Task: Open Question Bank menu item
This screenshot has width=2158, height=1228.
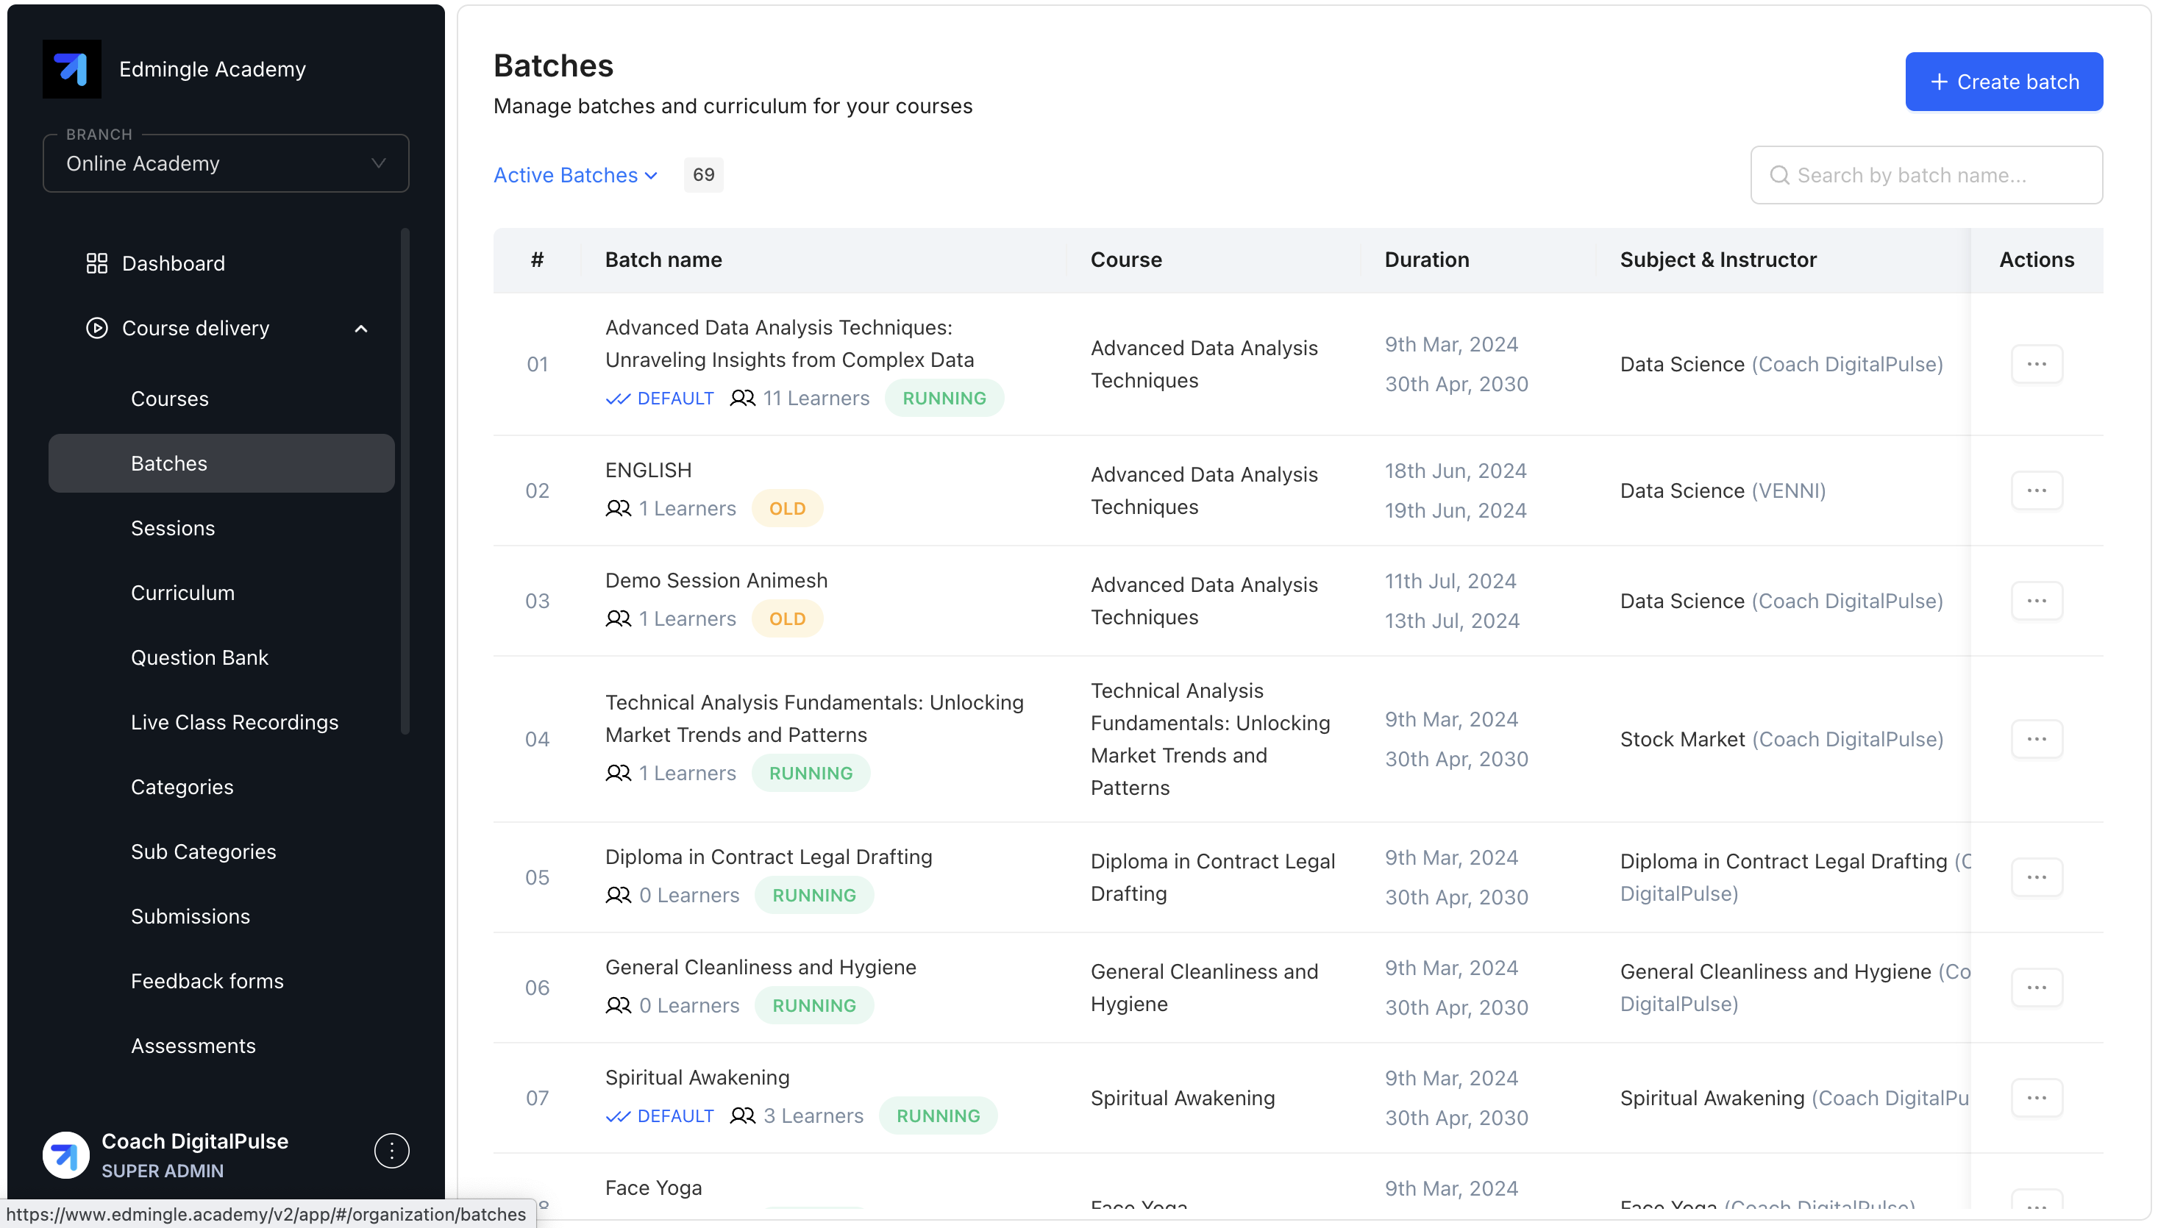Action: tap(199, 658)
